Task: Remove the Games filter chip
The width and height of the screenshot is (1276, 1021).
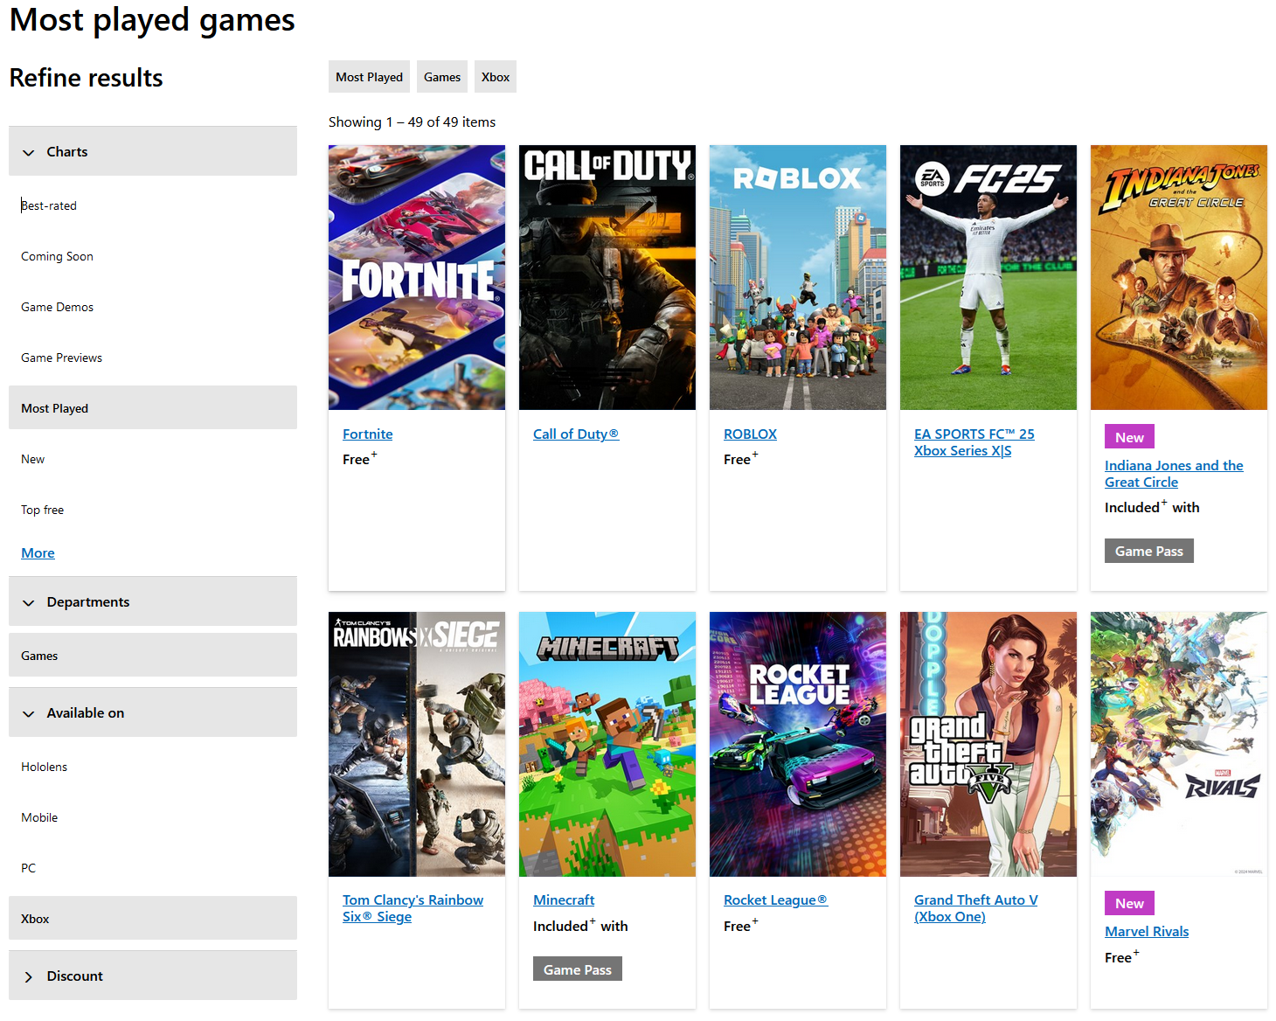Action: pyautogui.click(x=442, y=77)
